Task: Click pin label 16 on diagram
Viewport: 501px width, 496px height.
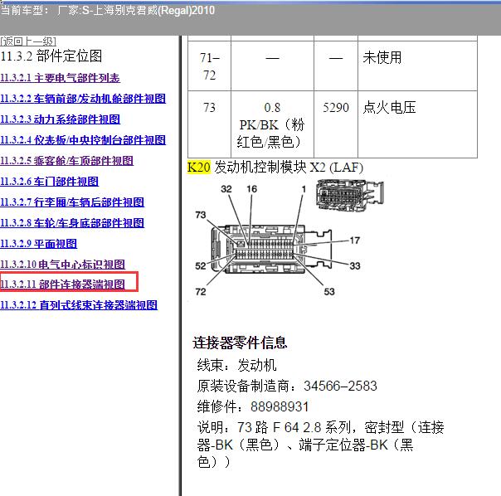Action: pos(252,189)
